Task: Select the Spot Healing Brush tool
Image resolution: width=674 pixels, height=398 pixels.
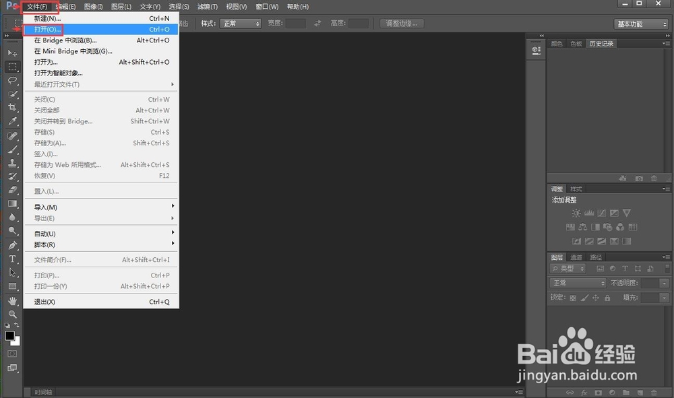Action: [12, 136]
